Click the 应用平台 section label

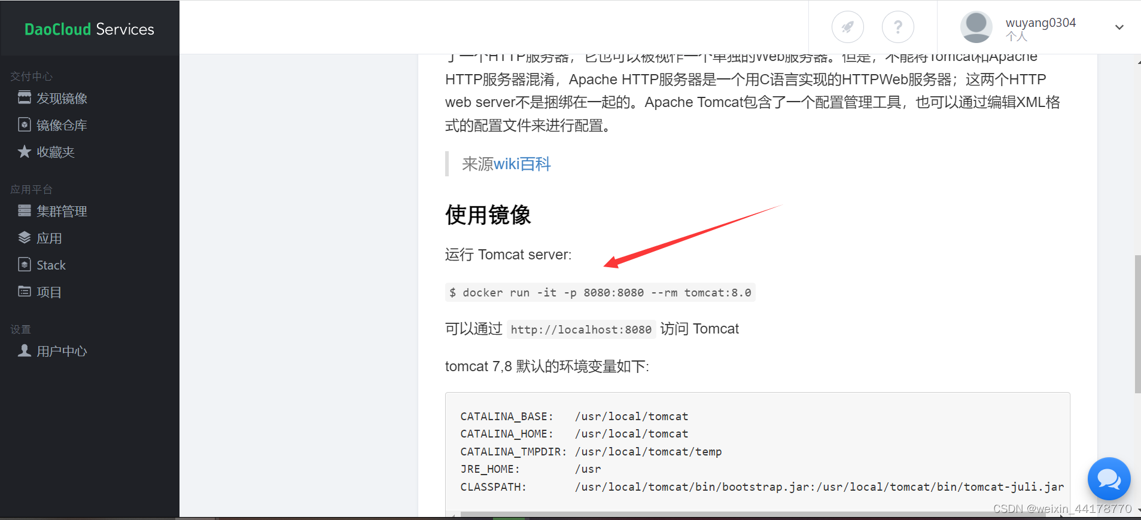click(32, 189)
